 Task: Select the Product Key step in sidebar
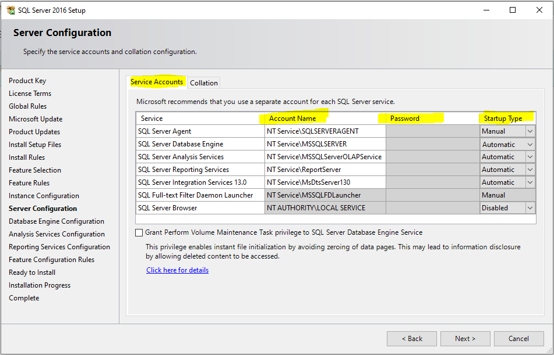click(x=27, y=81)
